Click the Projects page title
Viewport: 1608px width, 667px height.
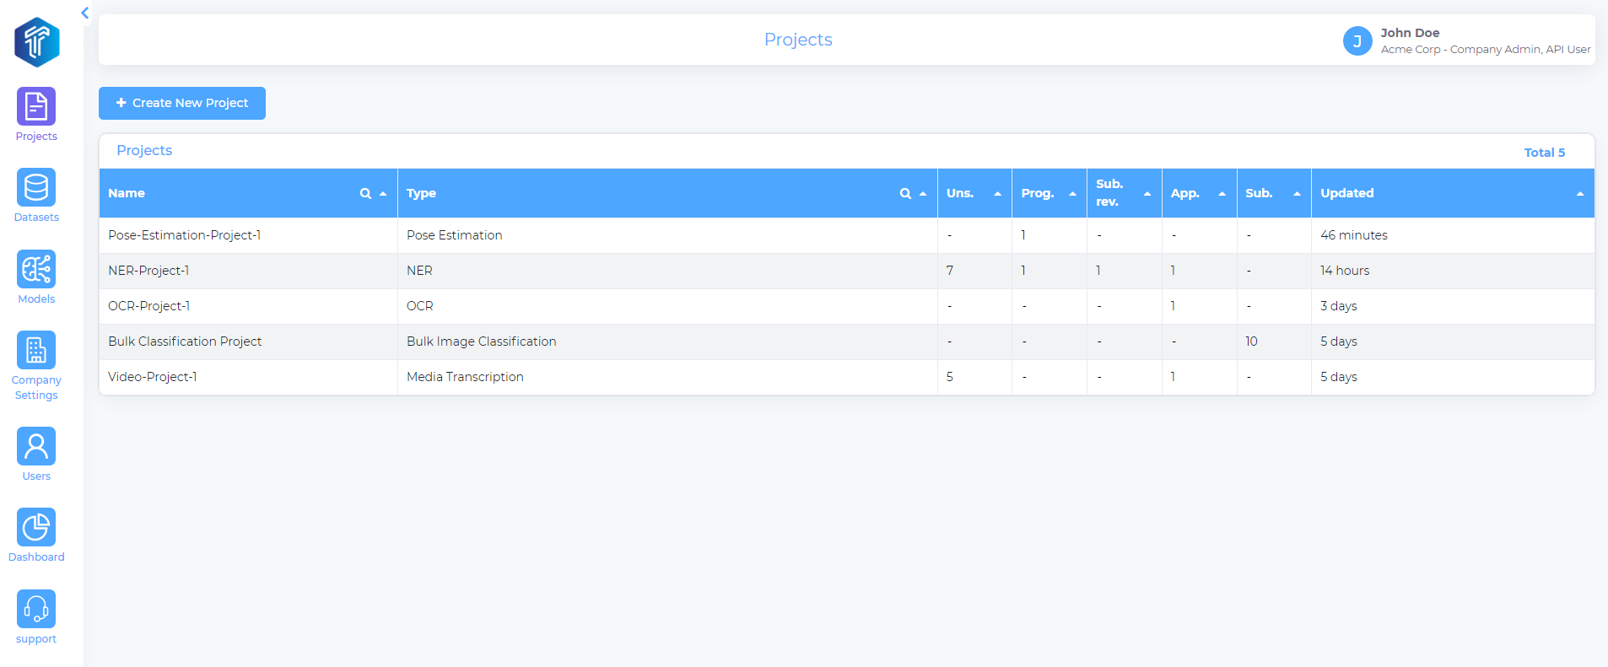[798, 40]
